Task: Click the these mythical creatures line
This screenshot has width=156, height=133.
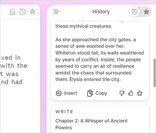Action: pyautogui.click(x=84, y=26)
